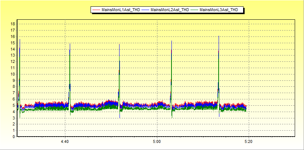
Task: Select the spike peak between 4:40 and 5:00
Action: pos(120,45)
